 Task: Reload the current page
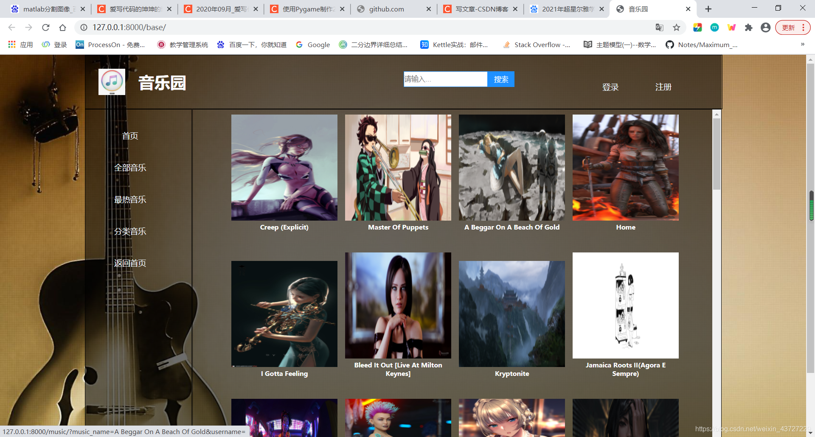click(x=45, y=28)
